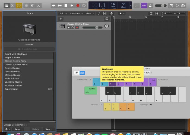Toggle record enable on the piano track
The height and width of the screenshot is (135, 190).
point(77,28)
